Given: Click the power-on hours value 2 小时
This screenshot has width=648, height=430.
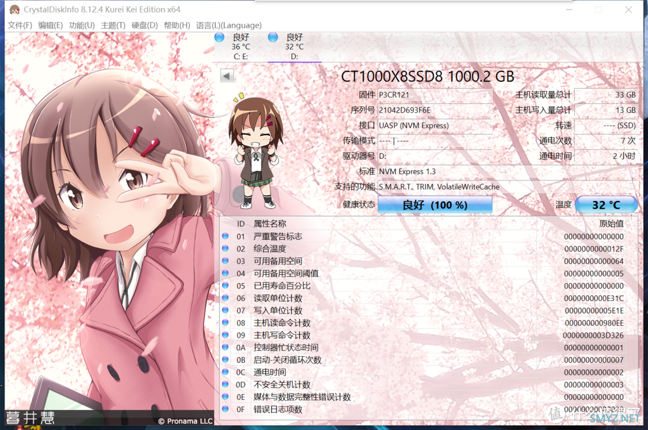Looking at the screenshot, I should pyautogui.click(x=606, y=156).
